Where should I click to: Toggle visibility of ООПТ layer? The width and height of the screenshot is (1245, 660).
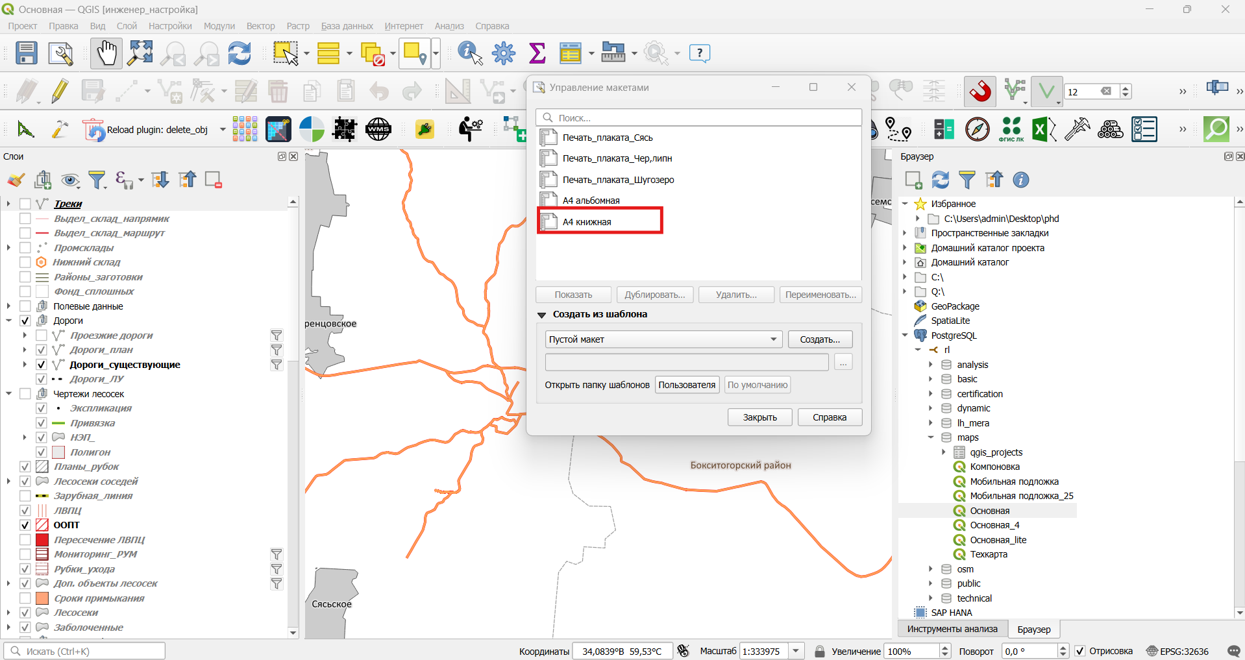(x=25, y=525)
